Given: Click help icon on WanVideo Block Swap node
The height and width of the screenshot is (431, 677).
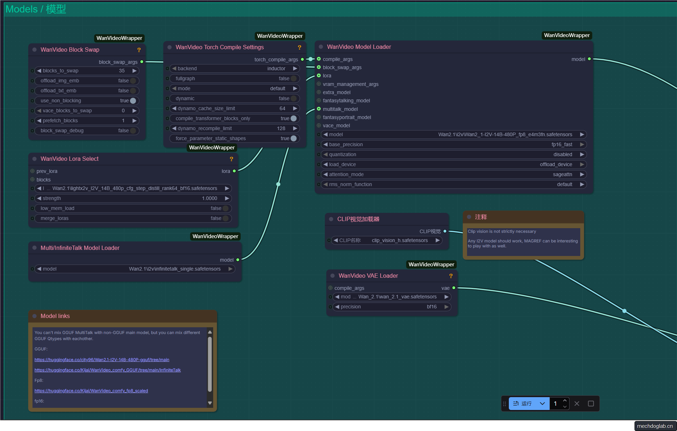Looking at the screenshot, I should 139,50.
